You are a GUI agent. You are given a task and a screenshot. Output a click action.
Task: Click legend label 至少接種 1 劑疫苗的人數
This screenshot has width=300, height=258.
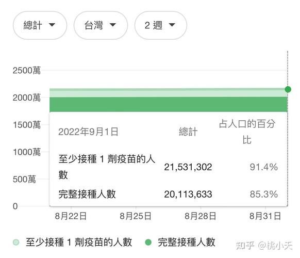79,243
